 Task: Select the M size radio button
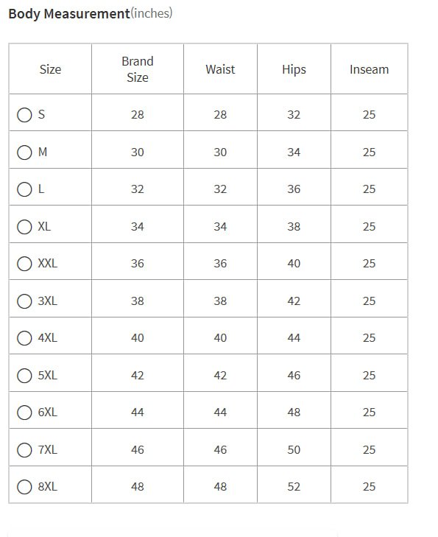point(24,152)
